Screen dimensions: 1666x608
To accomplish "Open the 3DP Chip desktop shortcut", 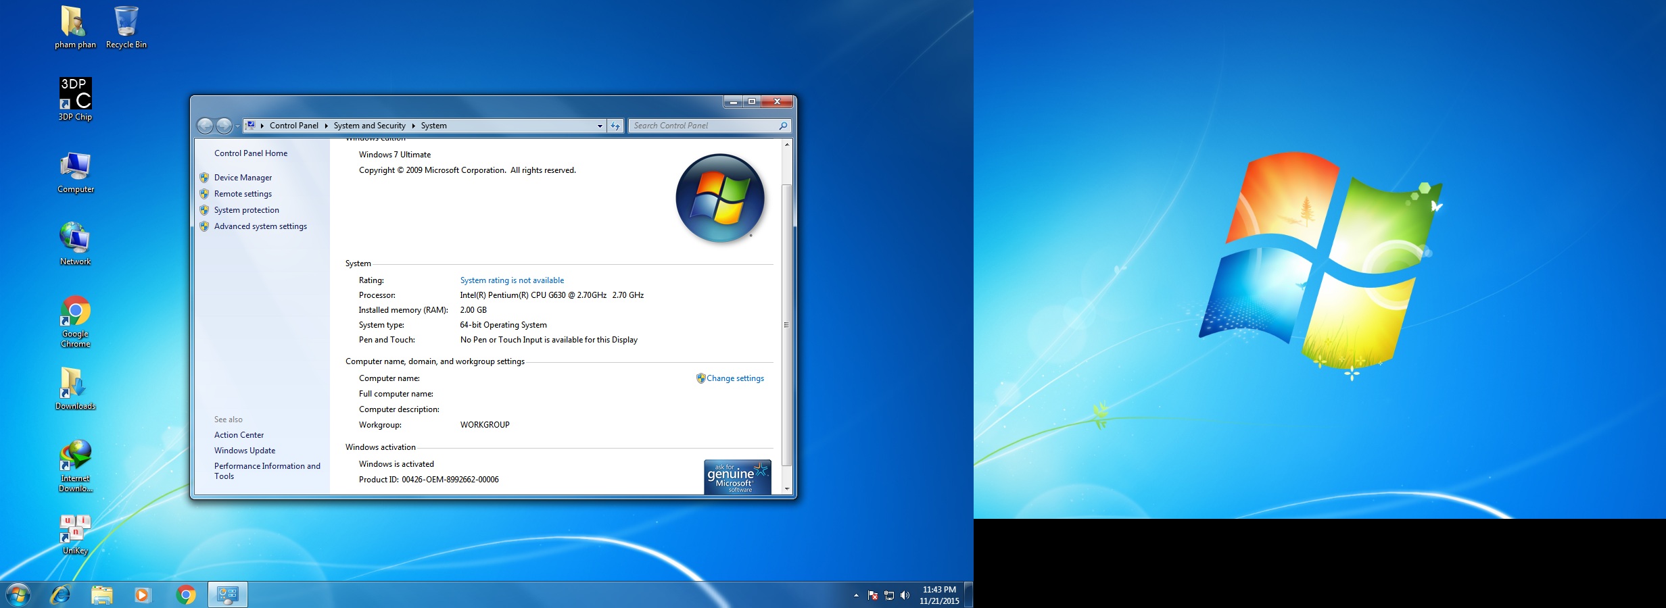I will tap(75, 94).
